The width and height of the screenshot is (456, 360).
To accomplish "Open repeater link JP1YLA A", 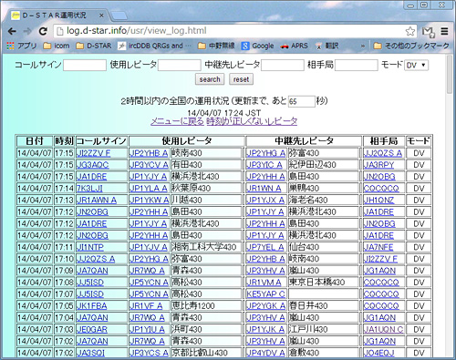I will pos(148,189).
